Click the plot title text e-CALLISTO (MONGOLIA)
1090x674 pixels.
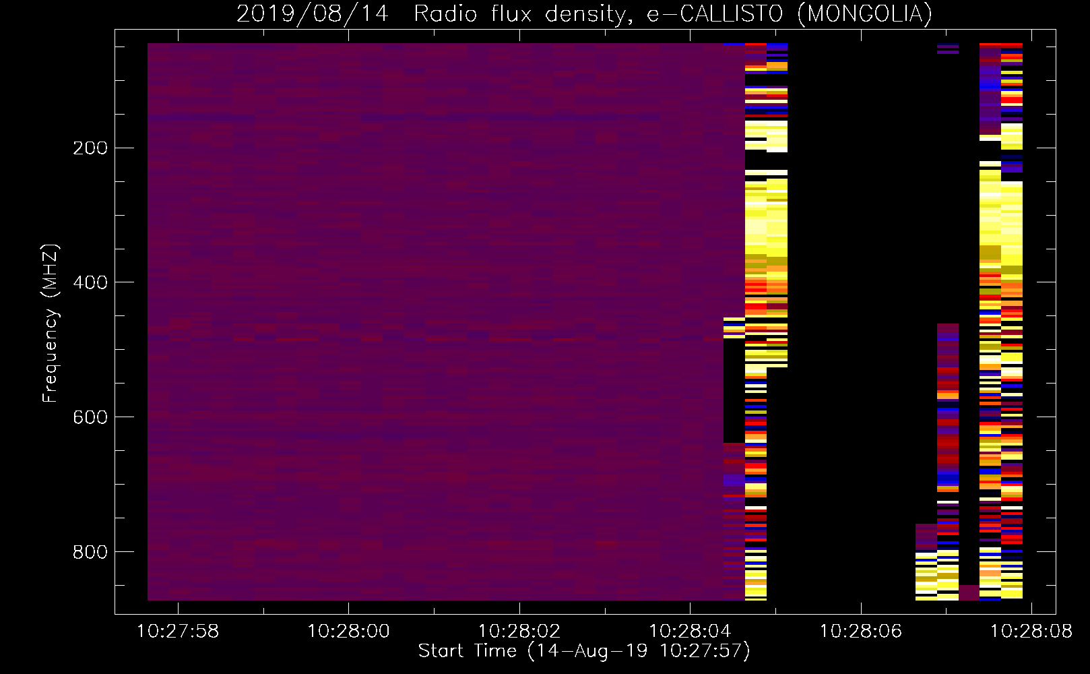[789, 13]
